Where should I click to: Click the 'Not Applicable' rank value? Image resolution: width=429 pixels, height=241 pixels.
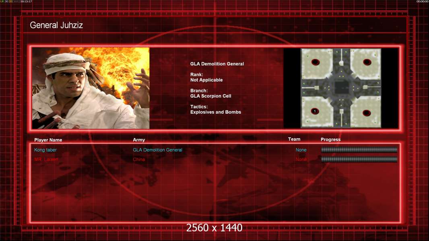(206, 80)
